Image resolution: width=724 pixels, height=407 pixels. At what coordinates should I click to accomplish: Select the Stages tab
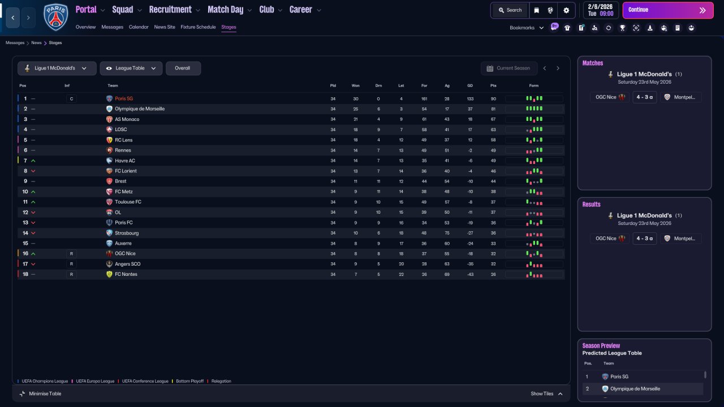click(x=229, y=27)
